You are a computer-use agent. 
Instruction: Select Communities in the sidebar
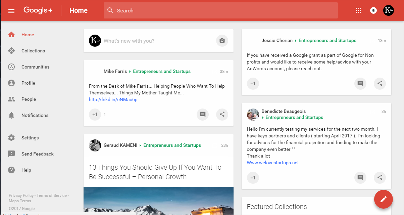(x=36, y=67)
